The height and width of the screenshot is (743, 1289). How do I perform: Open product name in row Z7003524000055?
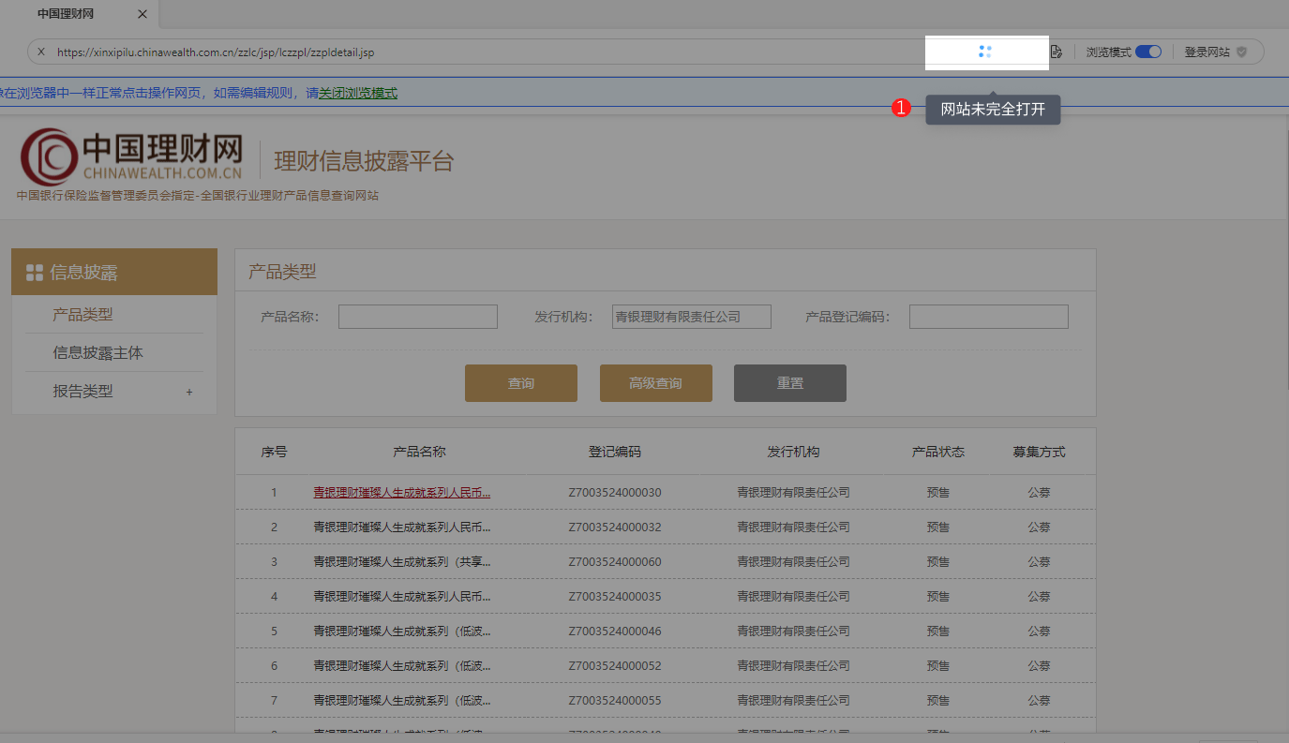[402, 700]
